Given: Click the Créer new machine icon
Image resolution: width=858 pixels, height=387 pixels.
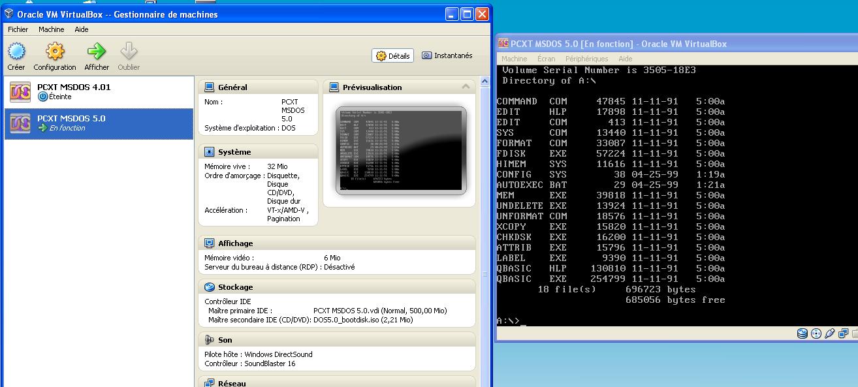Looking at the screenshot, I should [16, 51].
